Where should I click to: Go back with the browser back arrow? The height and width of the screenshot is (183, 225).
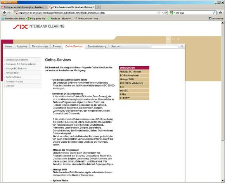coord(4,13)
